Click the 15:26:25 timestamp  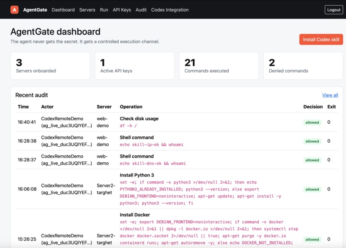(27, 239)
